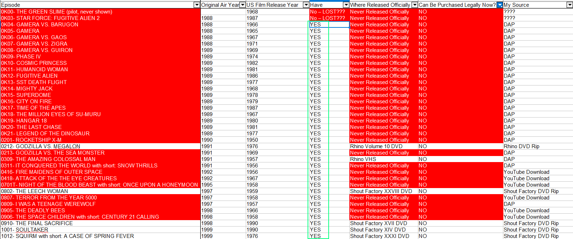Select cell 0212- GODZILLA VS. MEGALON
This screenshot has width=573, height=239.
pyautogui.click(x=100, y=146)
